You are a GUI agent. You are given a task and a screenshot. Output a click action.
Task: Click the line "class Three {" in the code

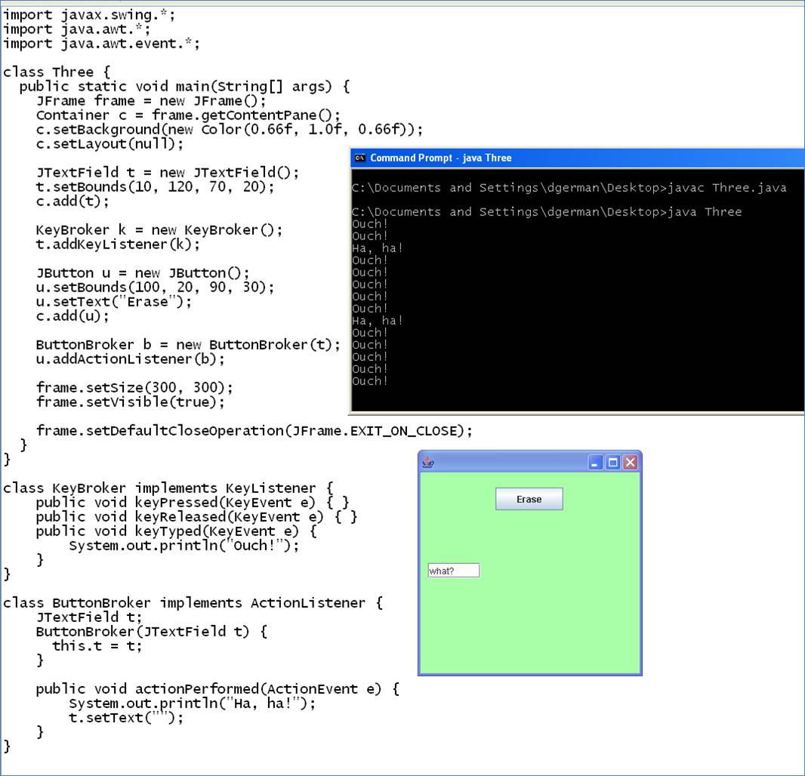click(57, 72)
